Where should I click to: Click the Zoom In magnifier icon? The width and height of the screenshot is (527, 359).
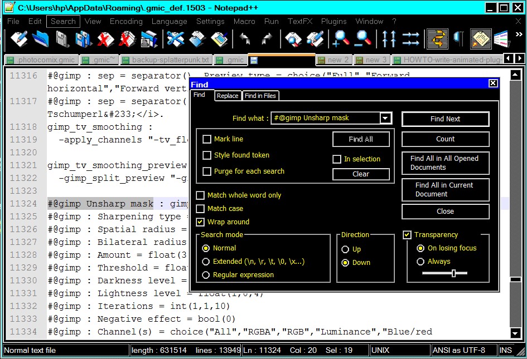341,39
